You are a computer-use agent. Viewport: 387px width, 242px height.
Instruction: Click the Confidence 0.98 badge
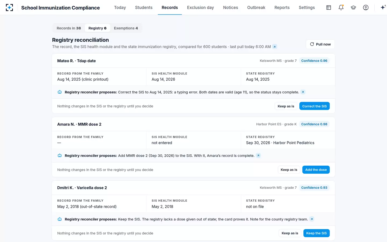click(x=314, y=124)
